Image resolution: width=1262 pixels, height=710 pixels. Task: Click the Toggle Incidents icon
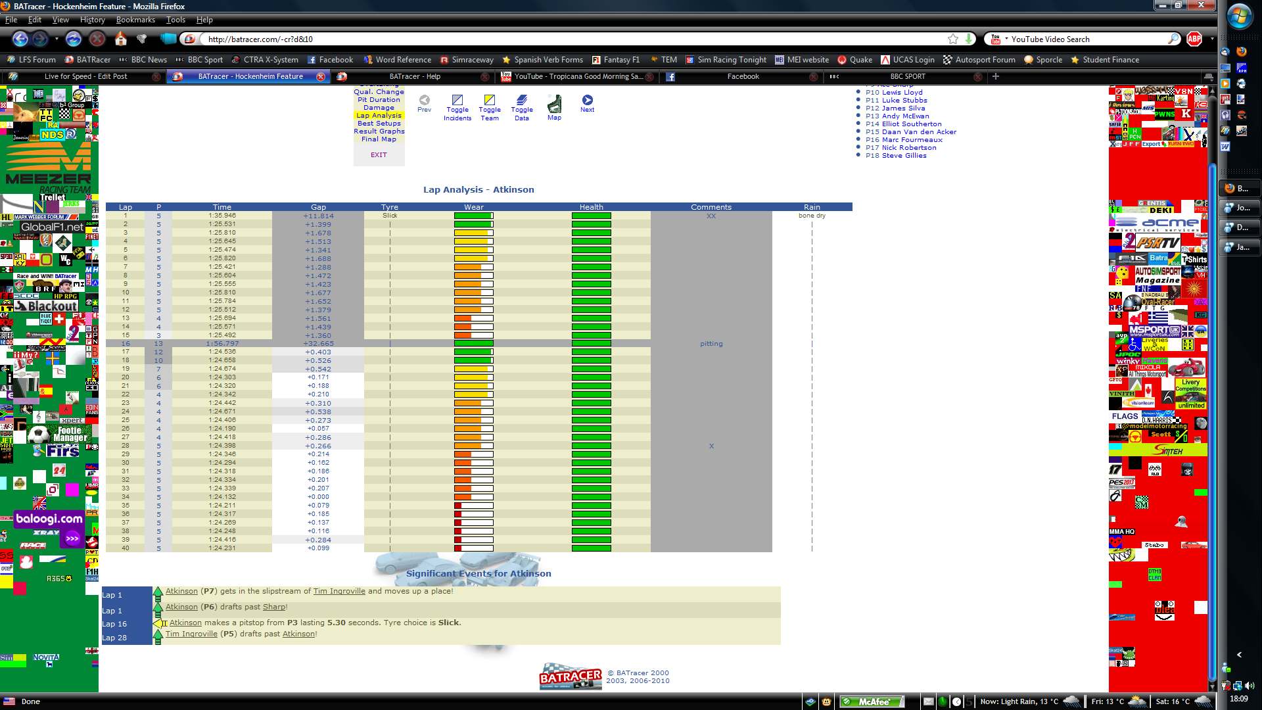tap(457, 101)
